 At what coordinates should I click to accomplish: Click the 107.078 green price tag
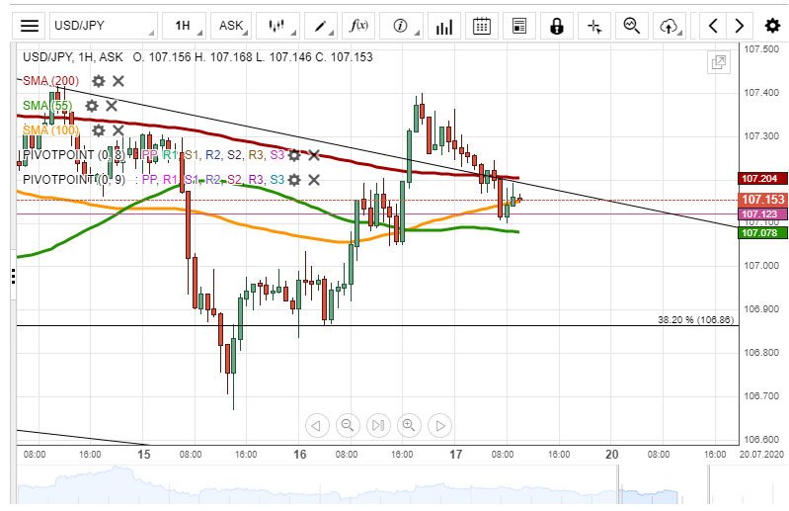pyautogui.click(x=763, y=233)
